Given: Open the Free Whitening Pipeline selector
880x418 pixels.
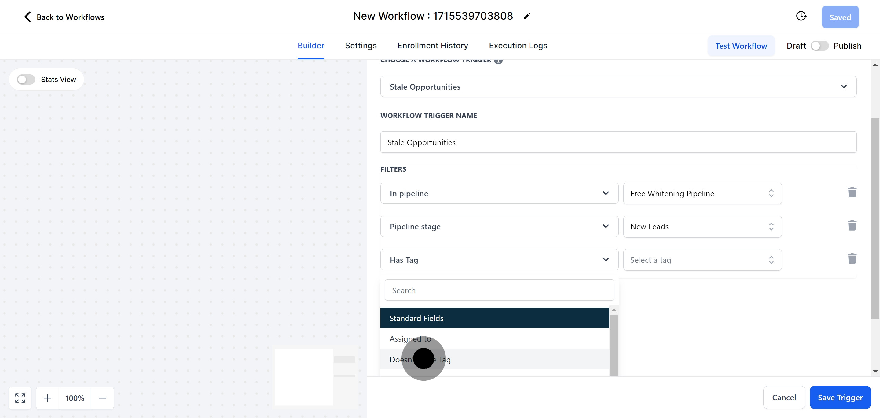Looking at the screenshot, I should [702, 194].
